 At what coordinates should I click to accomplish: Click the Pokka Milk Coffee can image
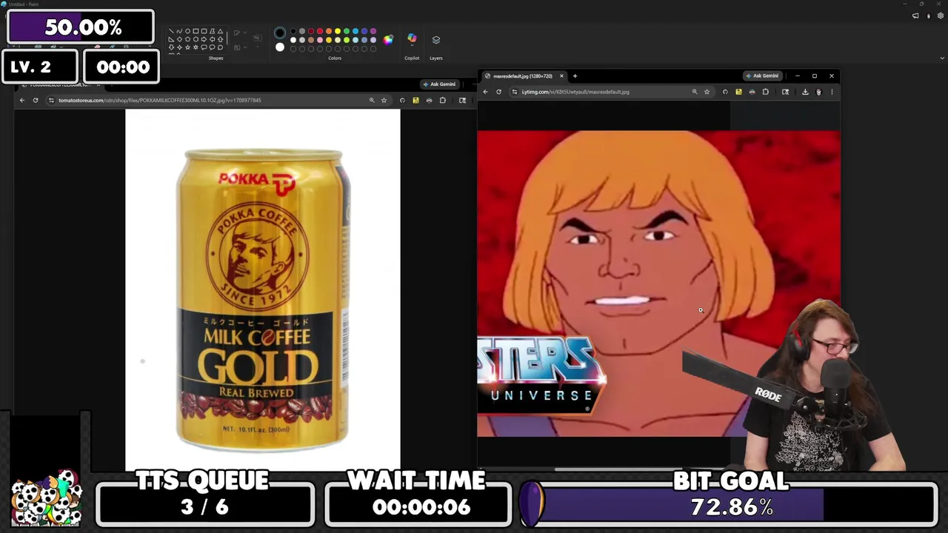262,299
